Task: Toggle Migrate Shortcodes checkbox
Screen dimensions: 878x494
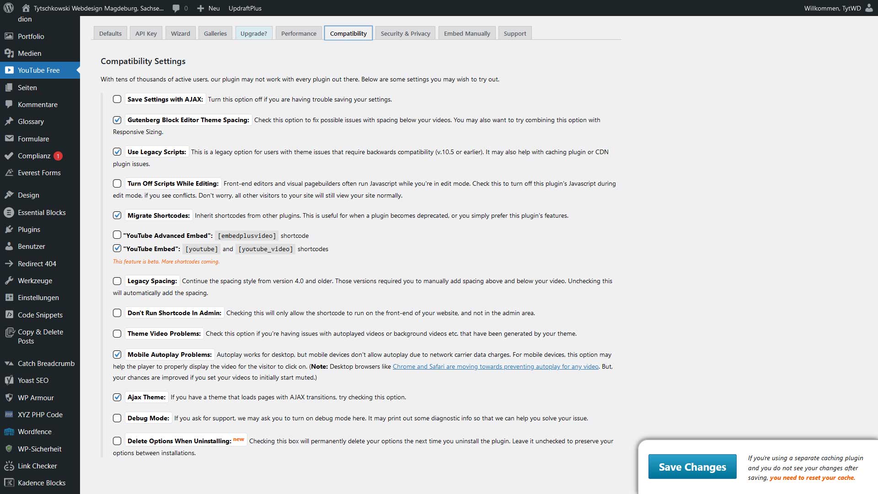Action: 117,215
